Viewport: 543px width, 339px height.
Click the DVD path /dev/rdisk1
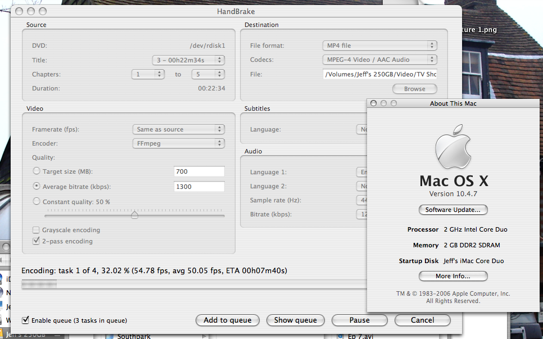207,46
